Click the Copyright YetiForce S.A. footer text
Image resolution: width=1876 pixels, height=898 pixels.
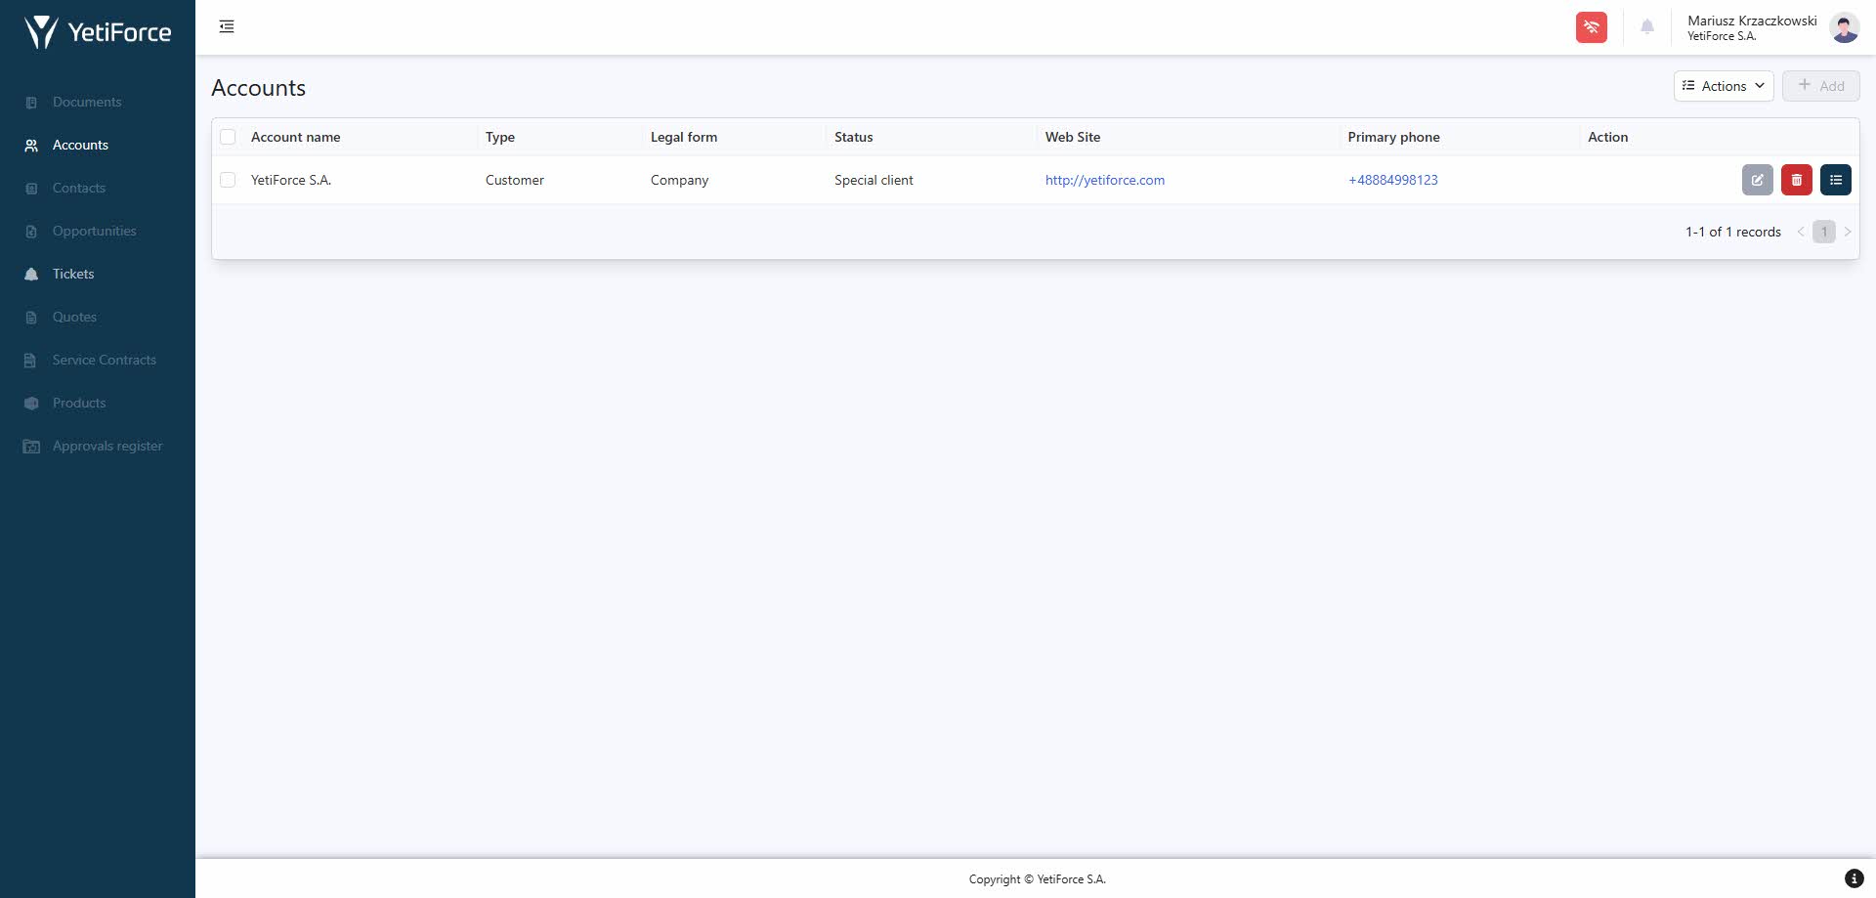pyautogui.click(x=1037, y=878)
